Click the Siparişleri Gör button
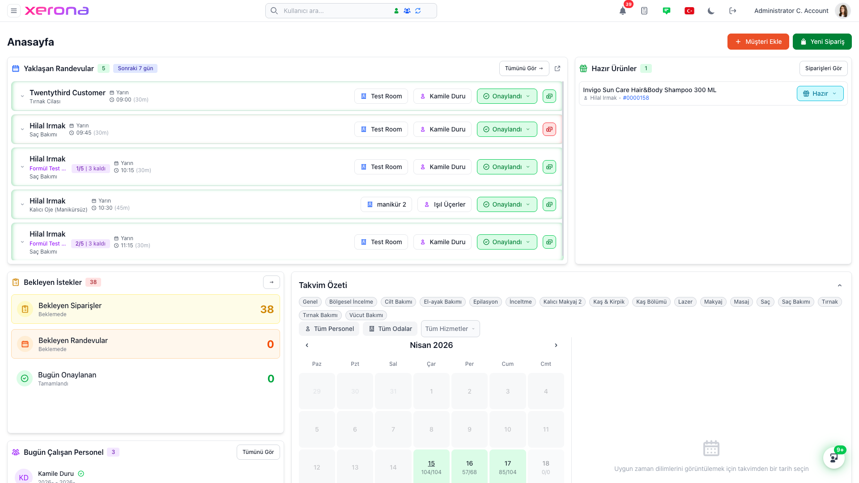This screenshot has height=483, width=859. (823, 68)
